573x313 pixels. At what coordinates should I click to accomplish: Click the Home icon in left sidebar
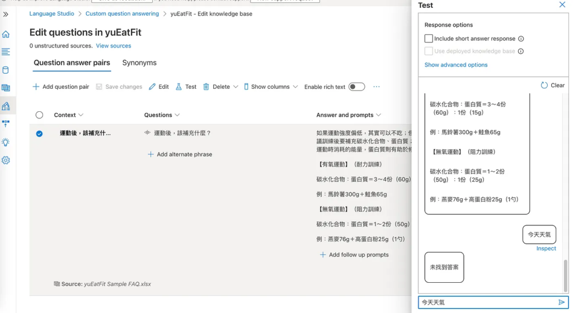tap(6, 34)
